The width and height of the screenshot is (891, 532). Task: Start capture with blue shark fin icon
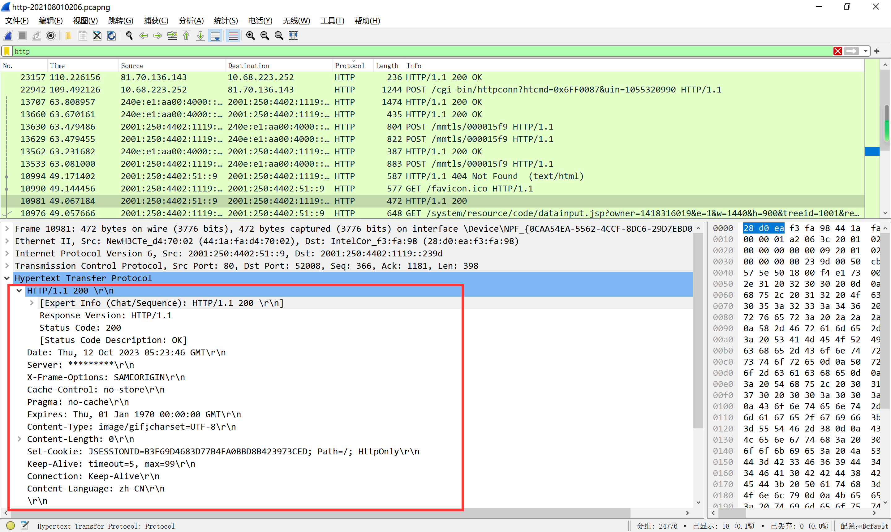click(x=8, y=36)
